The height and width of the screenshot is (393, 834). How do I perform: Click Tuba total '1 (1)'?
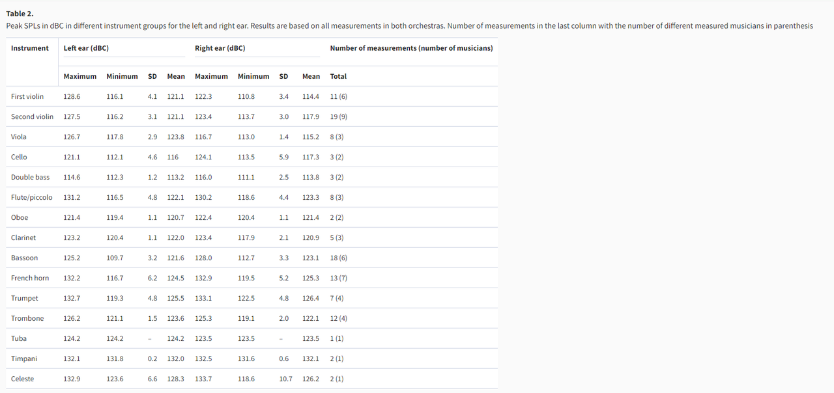coord(337,338)
